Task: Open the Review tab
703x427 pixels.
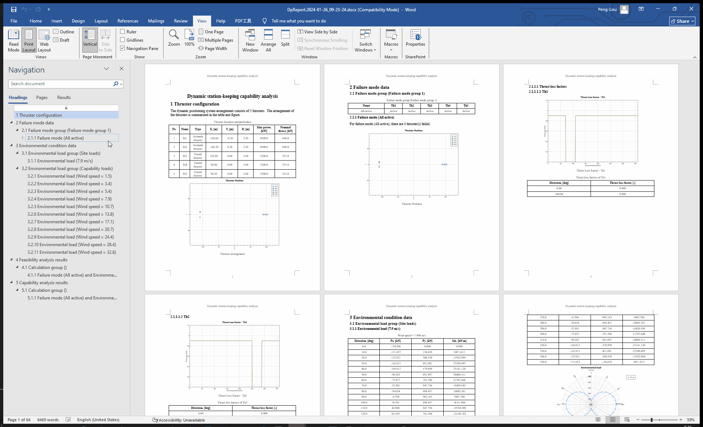Action: click(181, 21)
